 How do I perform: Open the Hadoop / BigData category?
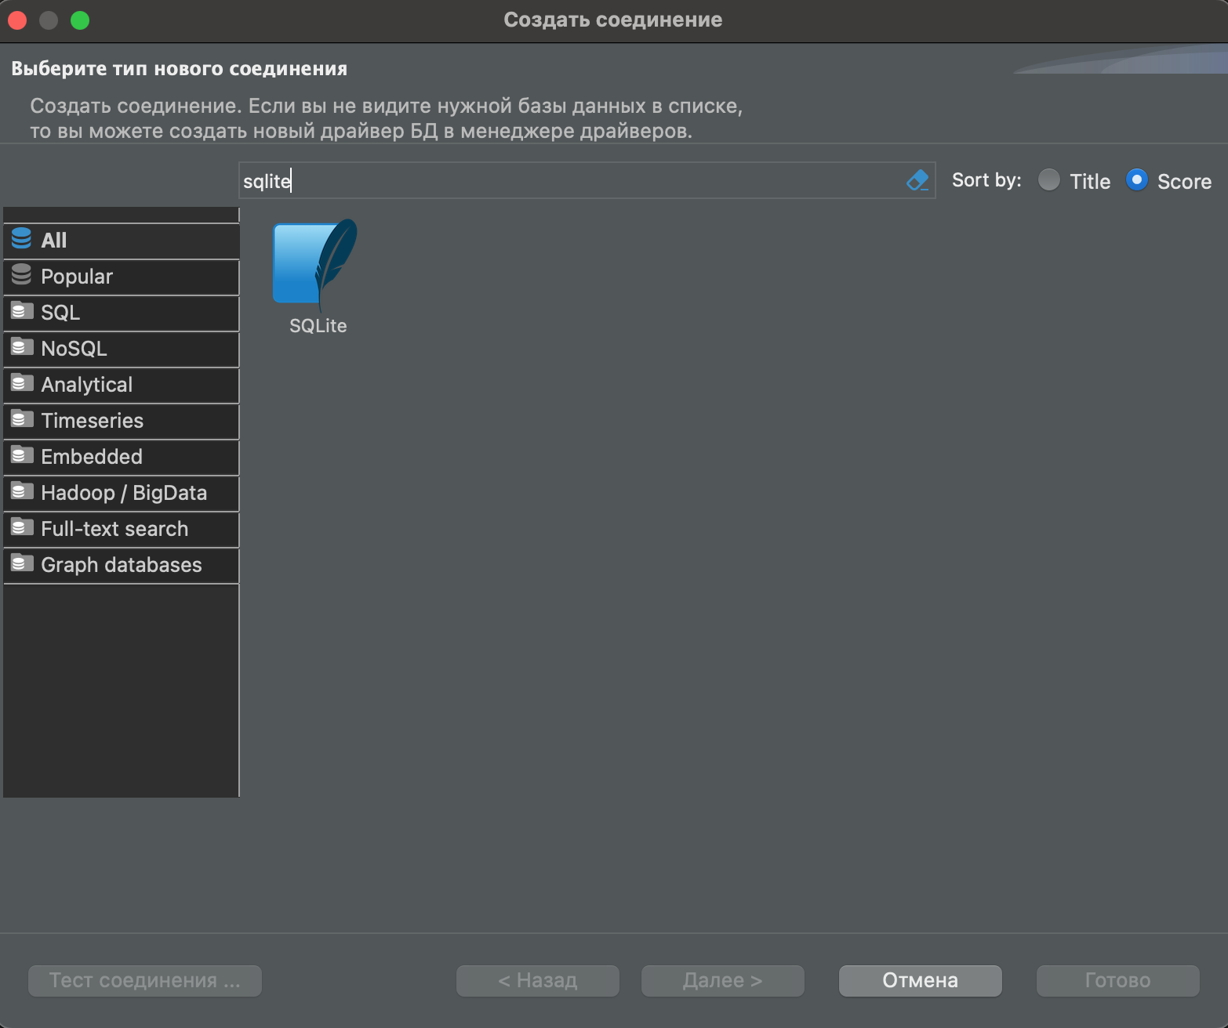pos(124,492)
